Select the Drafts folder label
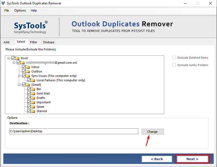 [x=41, y=98]
